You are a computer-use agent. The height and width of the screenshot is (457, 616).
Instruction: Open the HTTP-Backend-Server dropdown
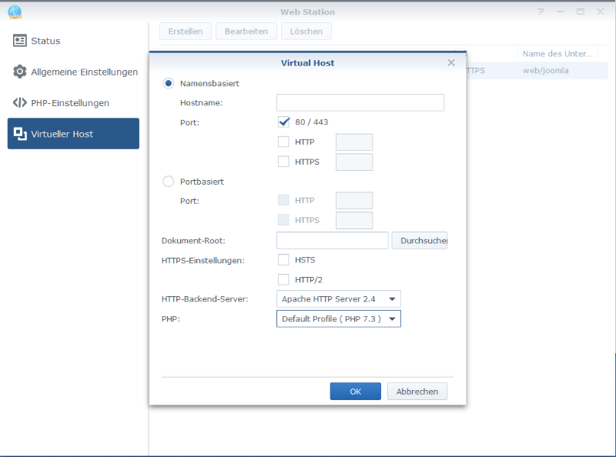[x=339, y=299]
